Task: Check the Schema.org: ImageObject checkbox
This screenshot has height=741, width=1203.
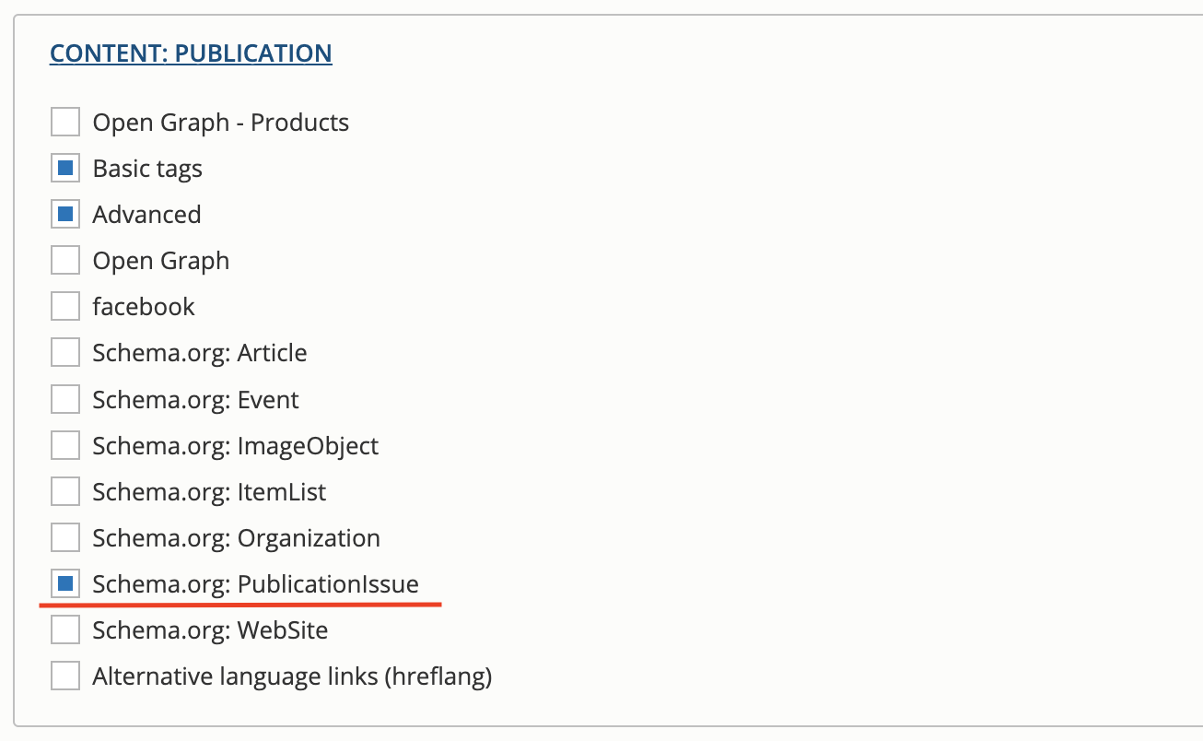Action: tap(64, 444)
